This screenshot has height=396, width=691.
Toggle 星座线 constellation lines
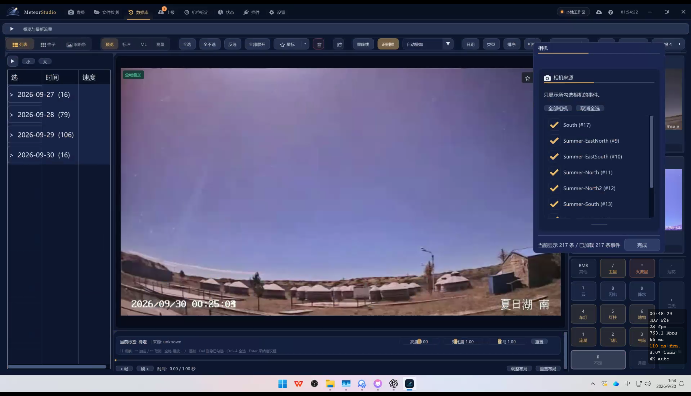pyautogui.click(x=363, y=44)
